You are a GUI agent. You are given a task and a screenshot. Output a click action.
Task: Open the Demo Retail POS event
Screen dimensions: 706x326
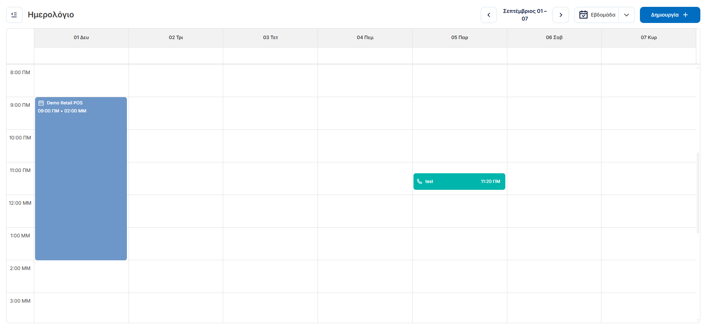coord(81,179)
